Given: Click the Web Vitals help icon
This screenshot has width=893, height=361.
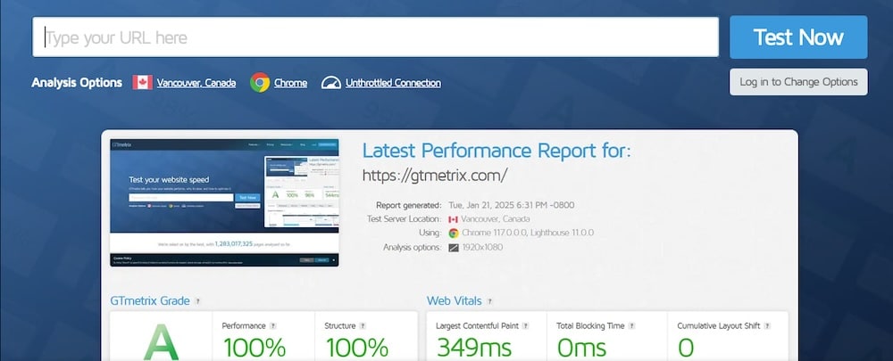Looking at the screenshot, I should [490, 301].
